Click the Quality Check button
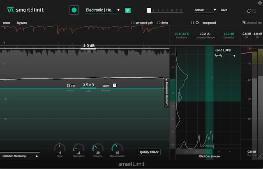 (149, 152)
